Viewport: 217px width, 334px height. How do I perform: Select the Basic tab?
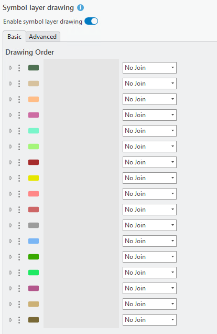coord(15,37)
